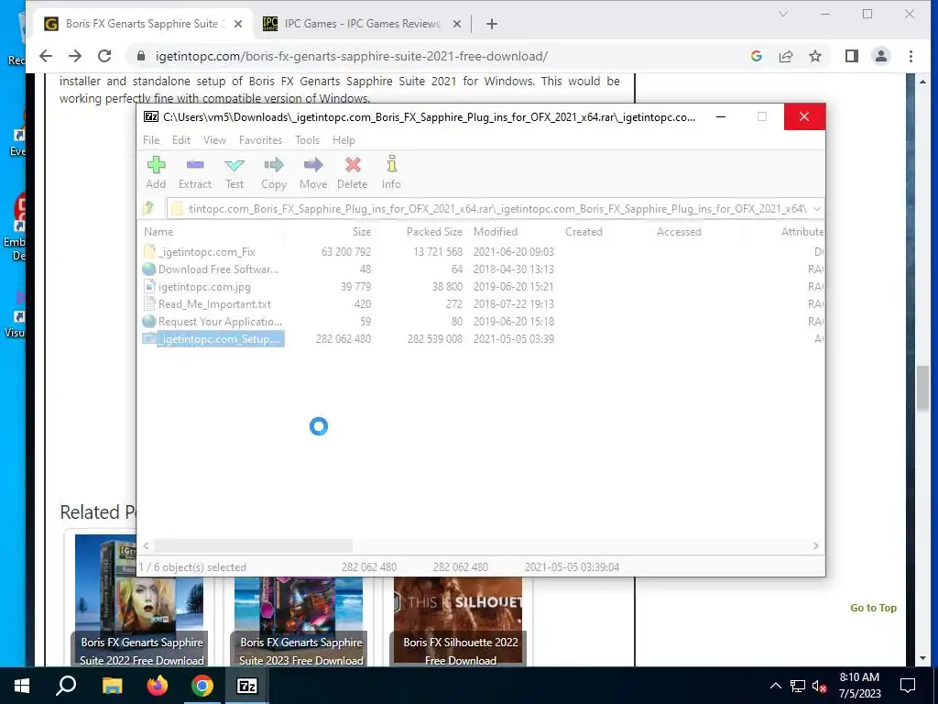The image size is (938, 704).
Task: Open the 7-Zip Edit menu
Action: 181,140
